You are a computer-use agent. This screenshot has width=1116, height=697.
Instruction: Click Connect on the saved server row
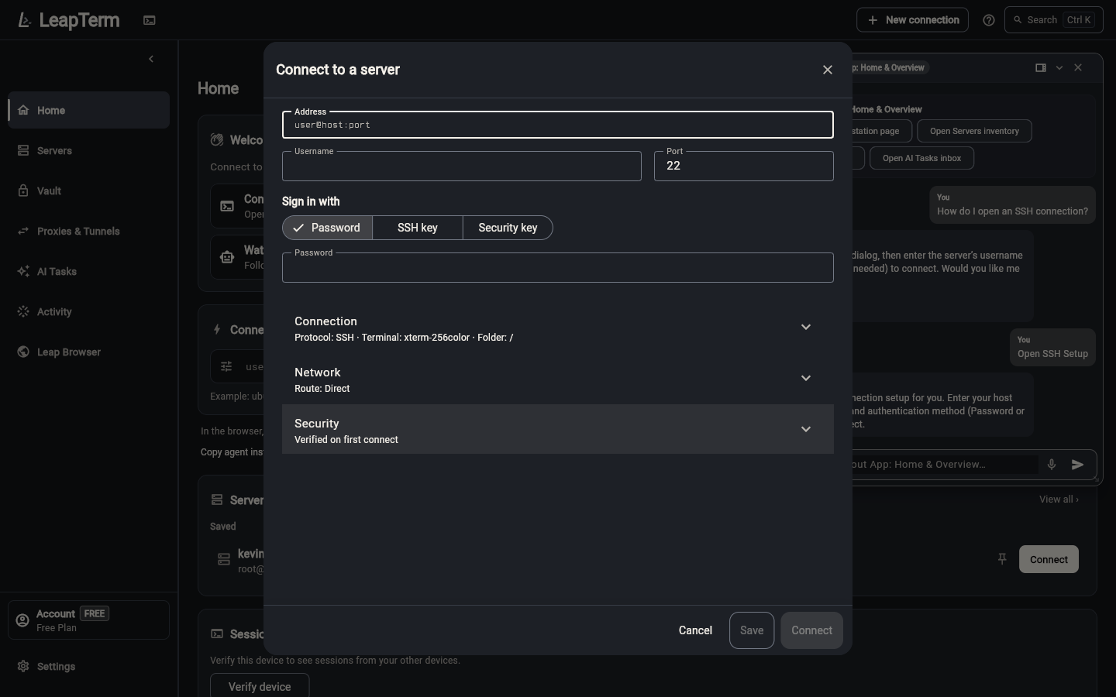pyautogui.click(x=1049, y=559)
